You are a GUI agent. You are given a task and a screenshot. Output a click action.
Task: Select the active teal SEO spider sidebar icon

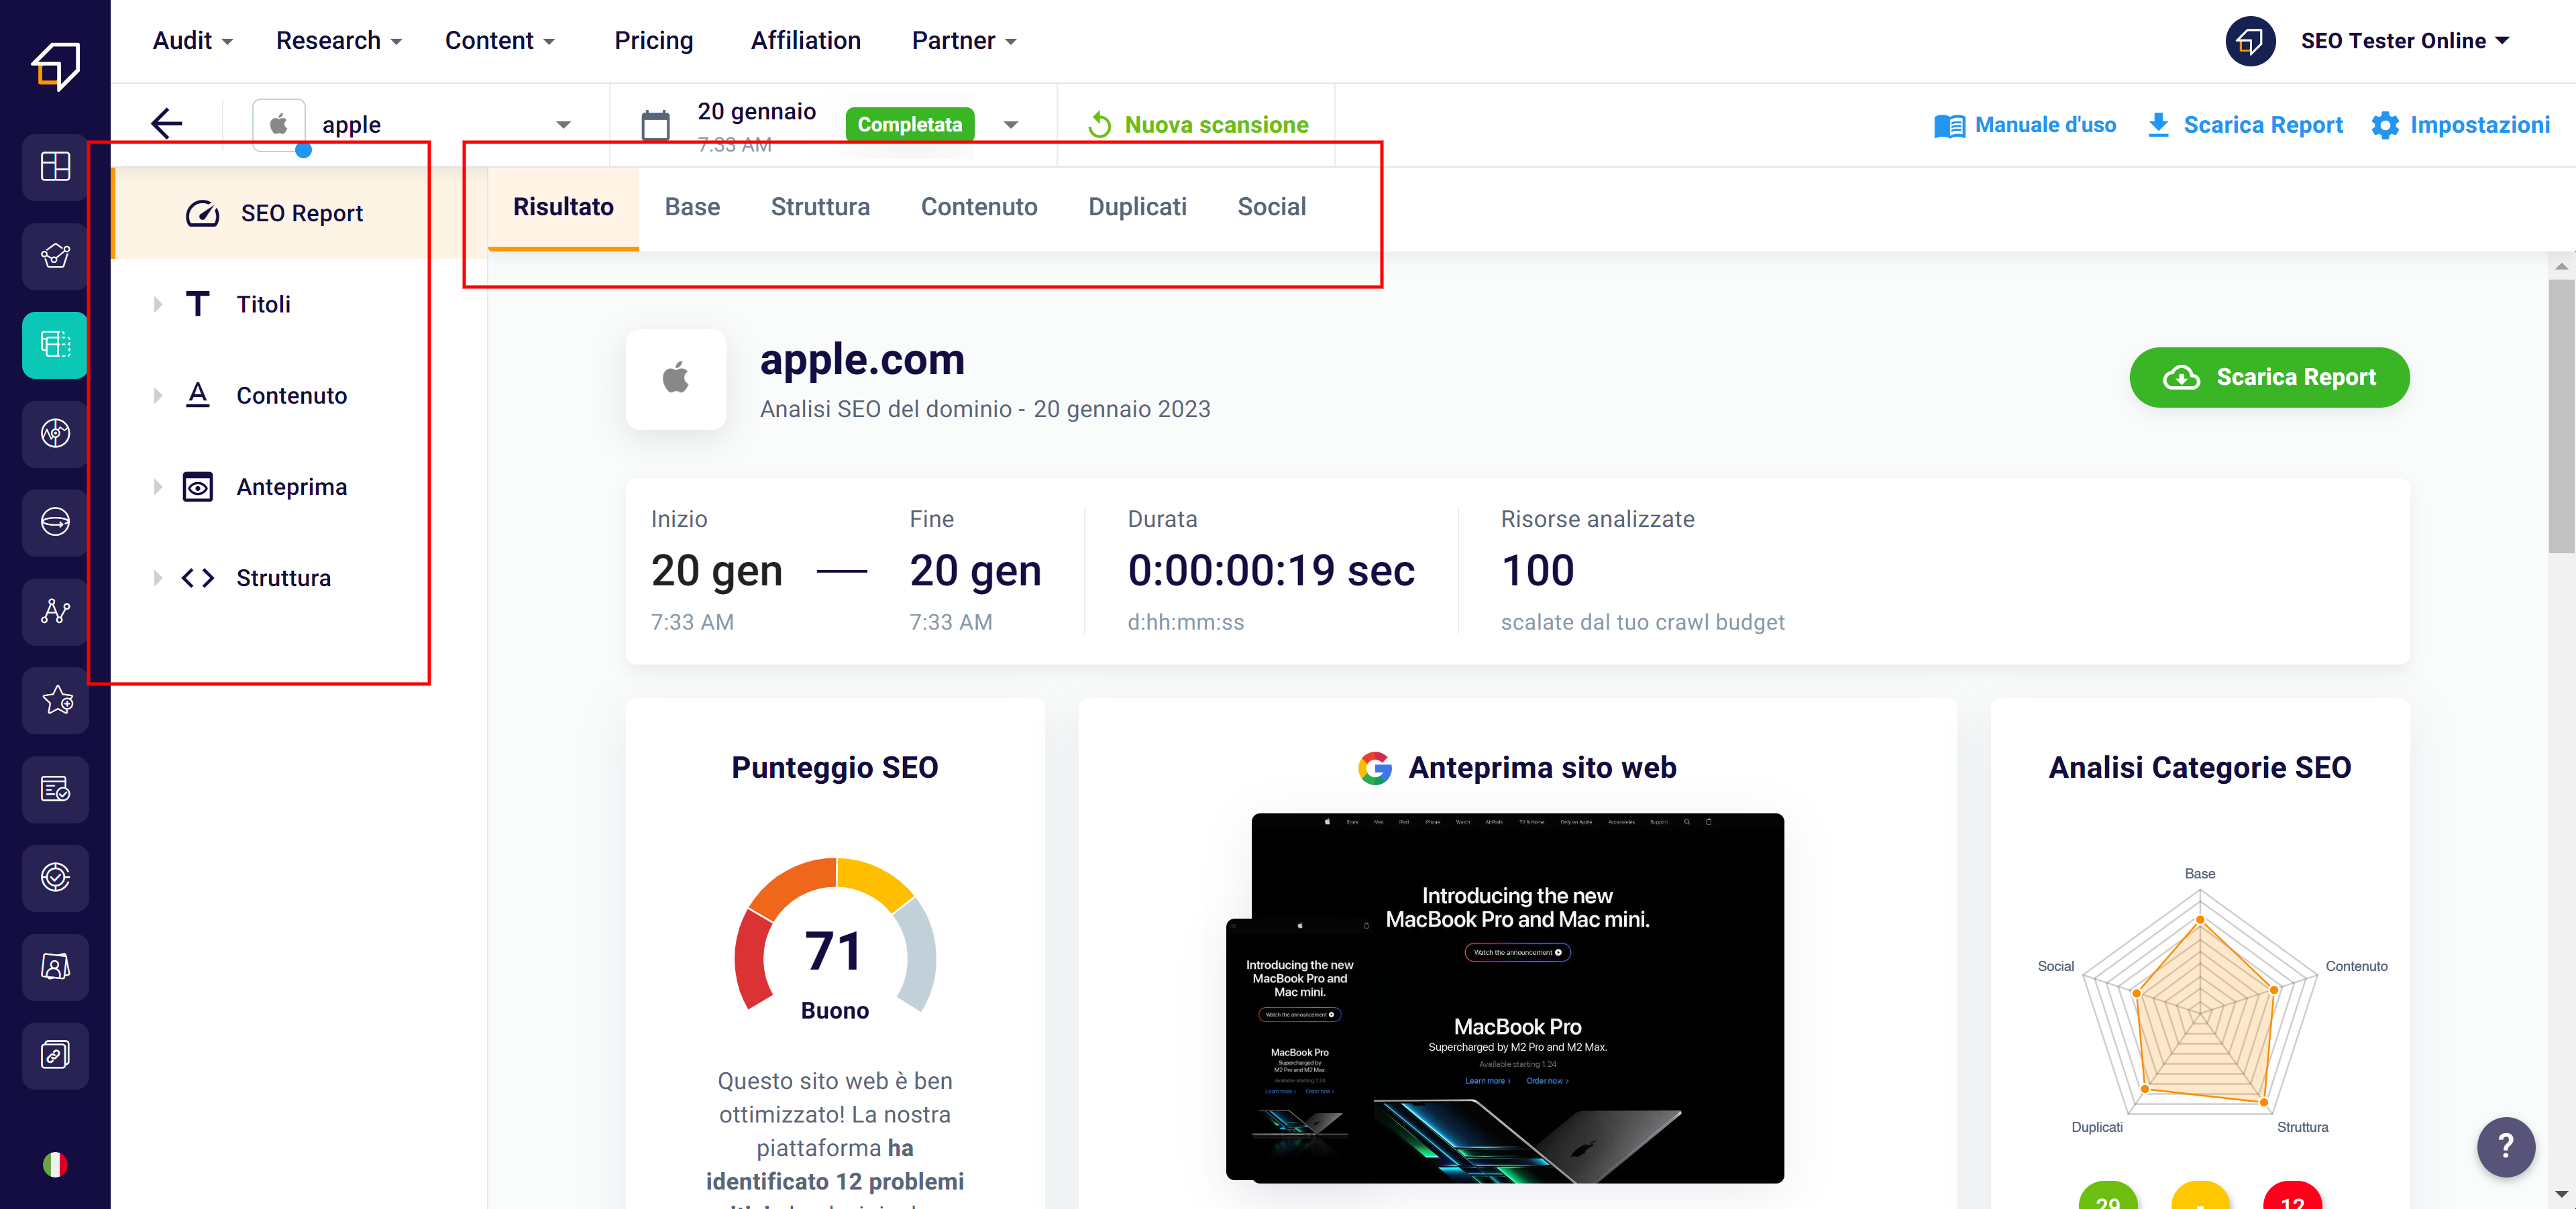[55, 345]
